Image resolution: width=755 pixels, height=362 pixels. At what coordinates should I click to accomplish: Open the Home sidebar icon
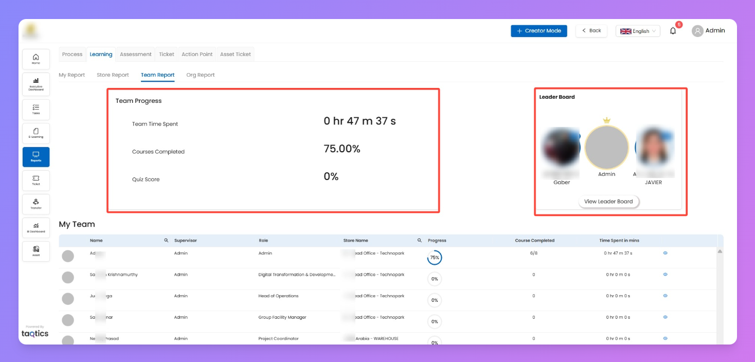pyautogui.click(x=36, y=59)
